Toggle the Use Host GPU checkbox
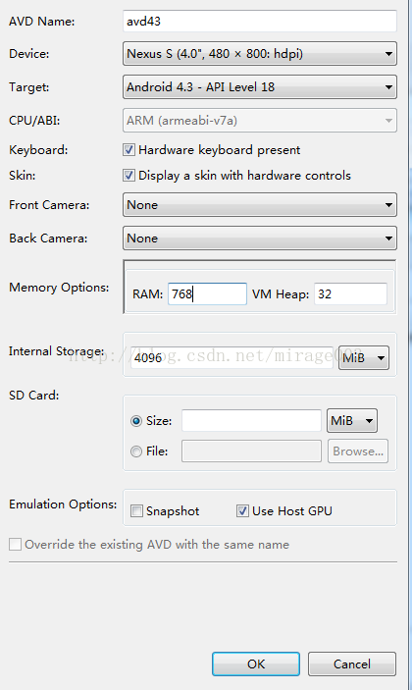Screen dimensions: 412x690 (242, 511)
